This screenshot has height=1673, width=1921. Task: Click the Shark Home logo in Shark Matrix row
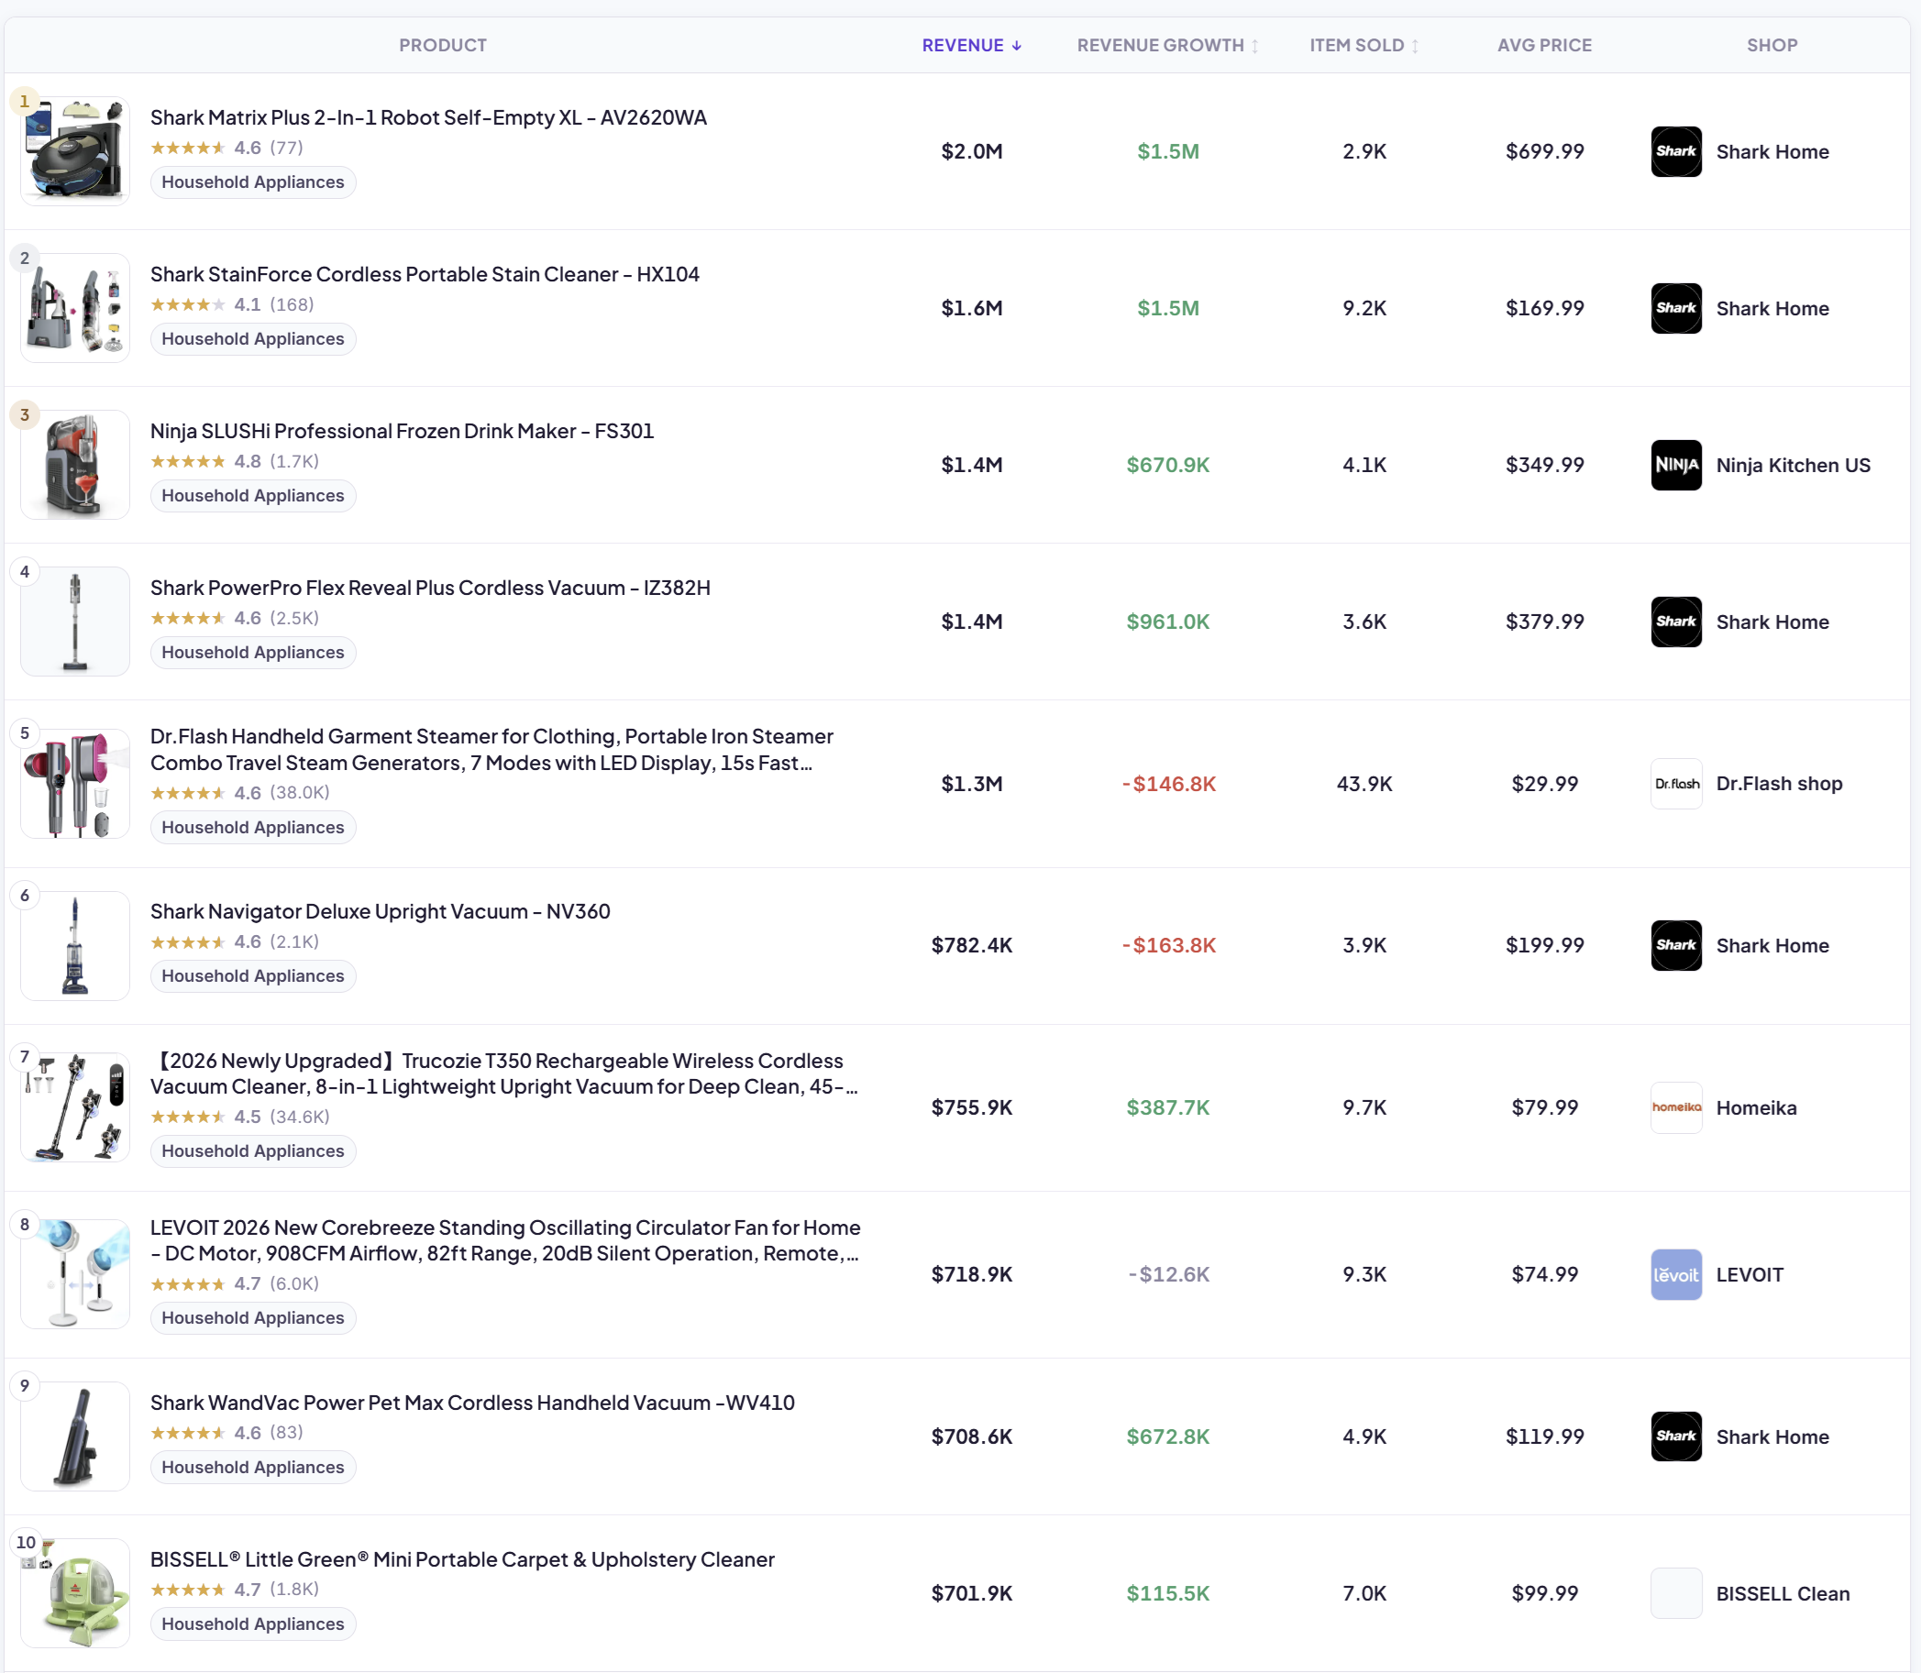tap(1675, 151)
